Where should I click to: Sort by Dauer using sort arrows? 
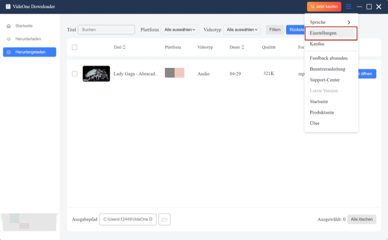[242, 48]
